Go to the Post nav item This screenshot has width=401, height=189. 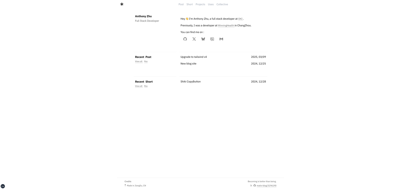(x=181, y=5)
